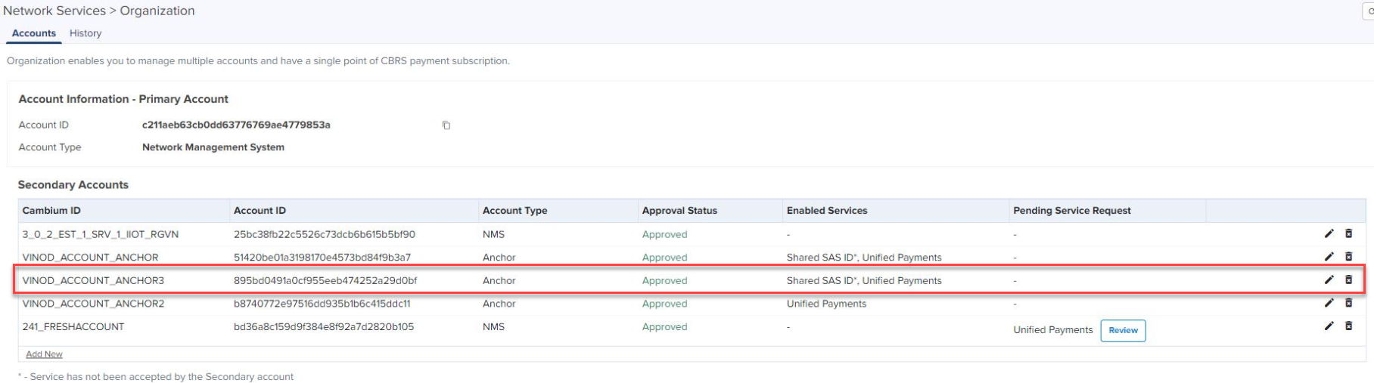Viewport: 1374px width, 383px height.
Task: Copy the primary Account ID to clipboard
Action: tap(446, 125)
